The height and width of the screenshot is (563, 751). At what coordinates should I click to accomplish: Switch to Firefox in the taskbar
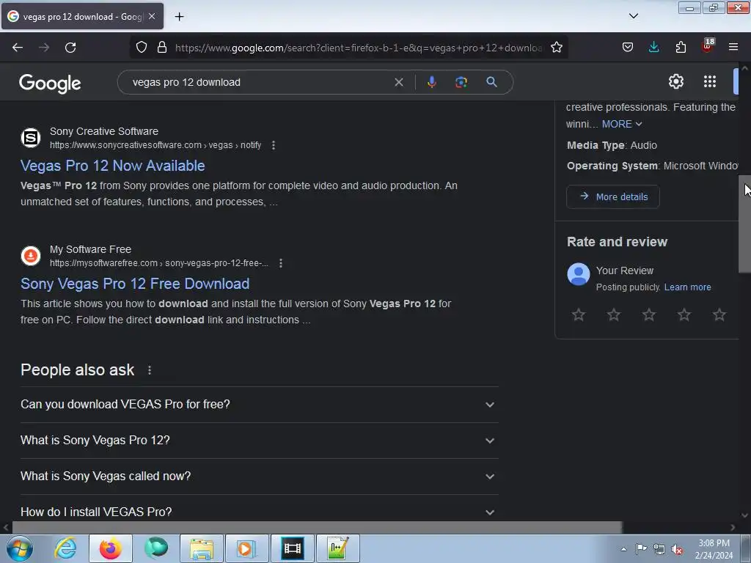pos(110,548)
